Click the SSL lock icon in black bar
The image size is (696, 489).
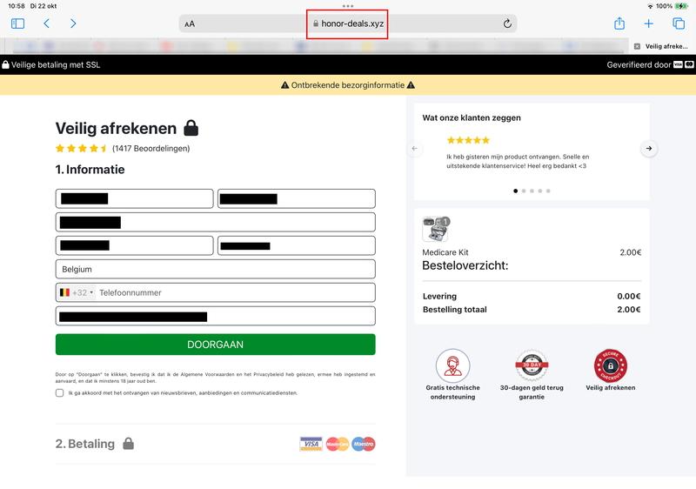(x=5, y=64)
